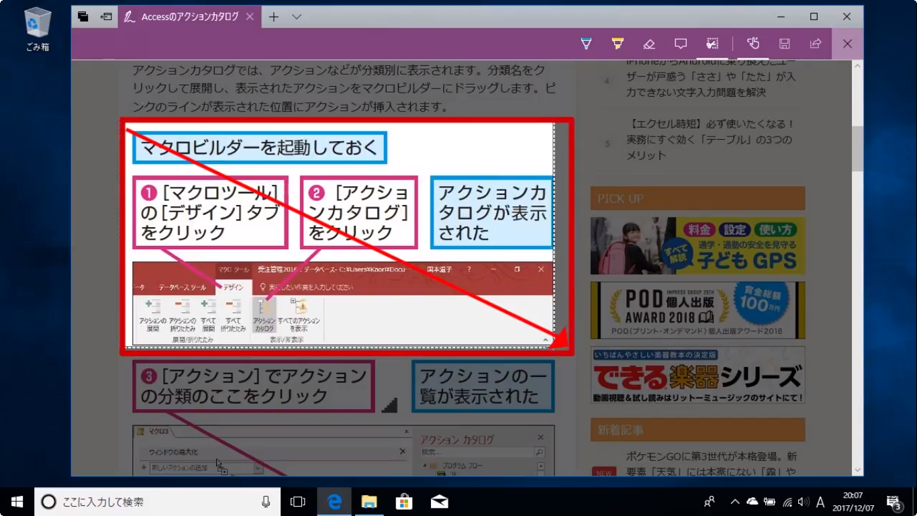The width and height of the screenshot is (917, 516).
Task: Open the Windows Start menu
Action: [17, 502]
